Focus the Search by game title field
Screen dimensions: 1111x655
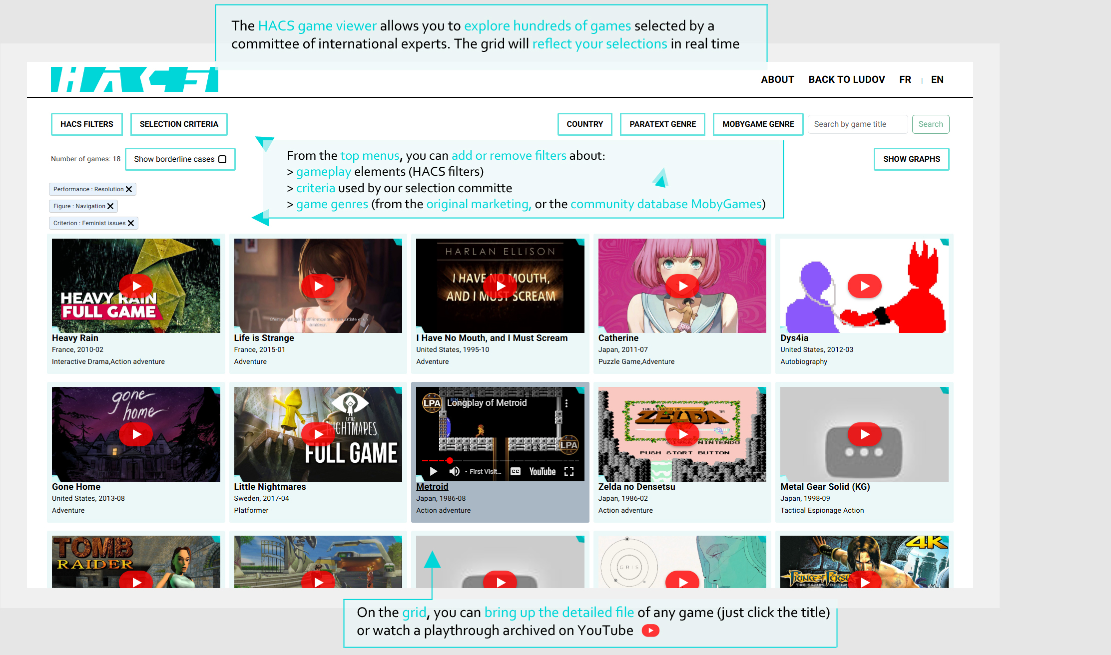pyautogui.click(x=857, y=124)
